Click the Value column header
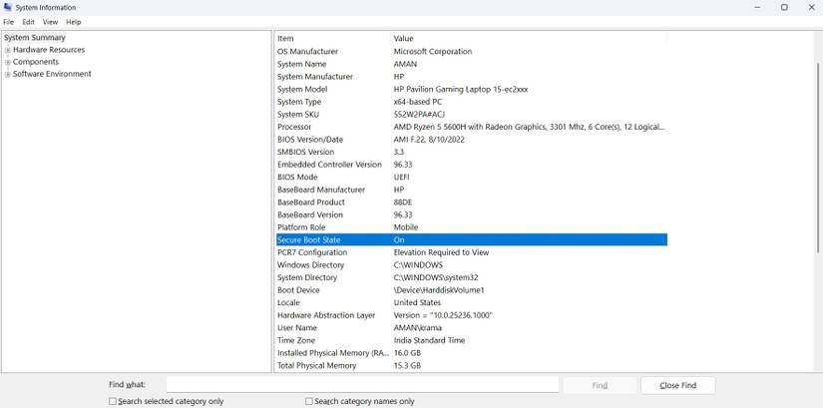The height and width of the screenshot is (408, 823). click(529, 38)
